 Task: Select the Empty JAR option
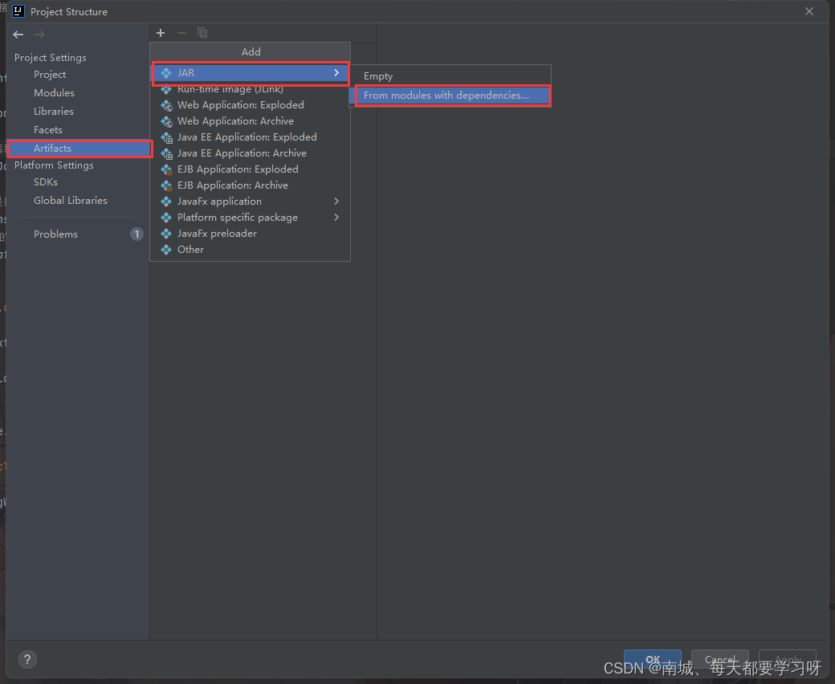[377, 75]
